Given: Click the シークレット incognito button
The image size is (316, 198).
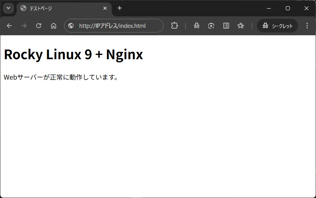Looking at the screenshot, I should (277, 26).
